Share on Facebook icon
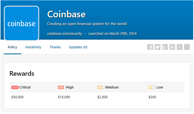 150,47
